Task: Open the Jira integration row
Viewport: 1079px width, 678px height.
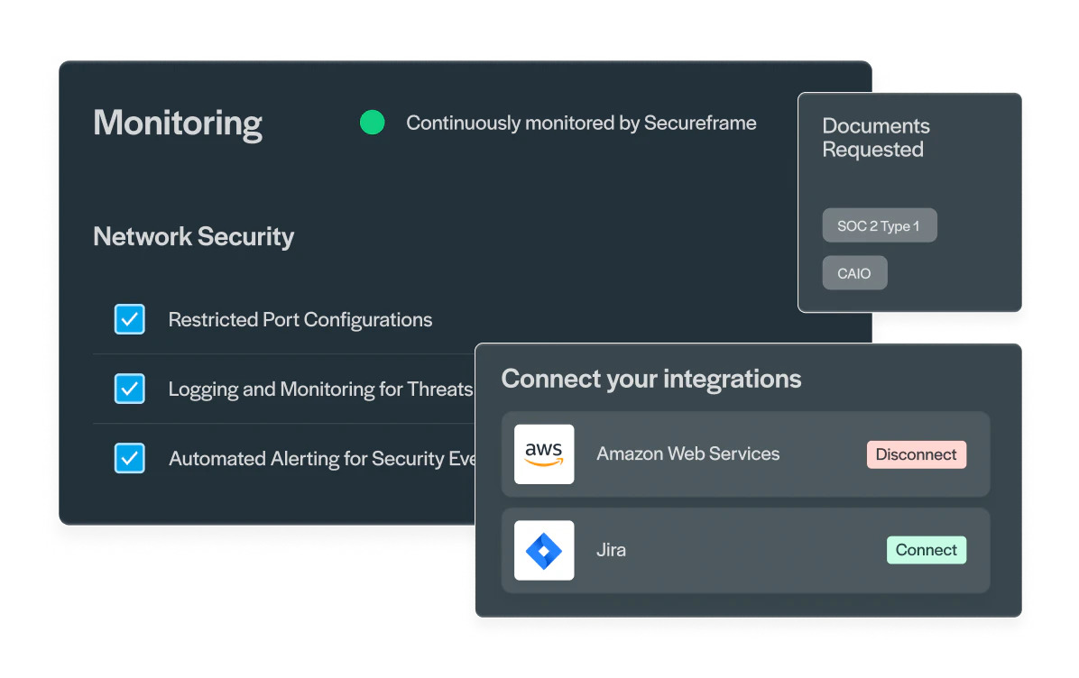Action: (x=746, y=550)
